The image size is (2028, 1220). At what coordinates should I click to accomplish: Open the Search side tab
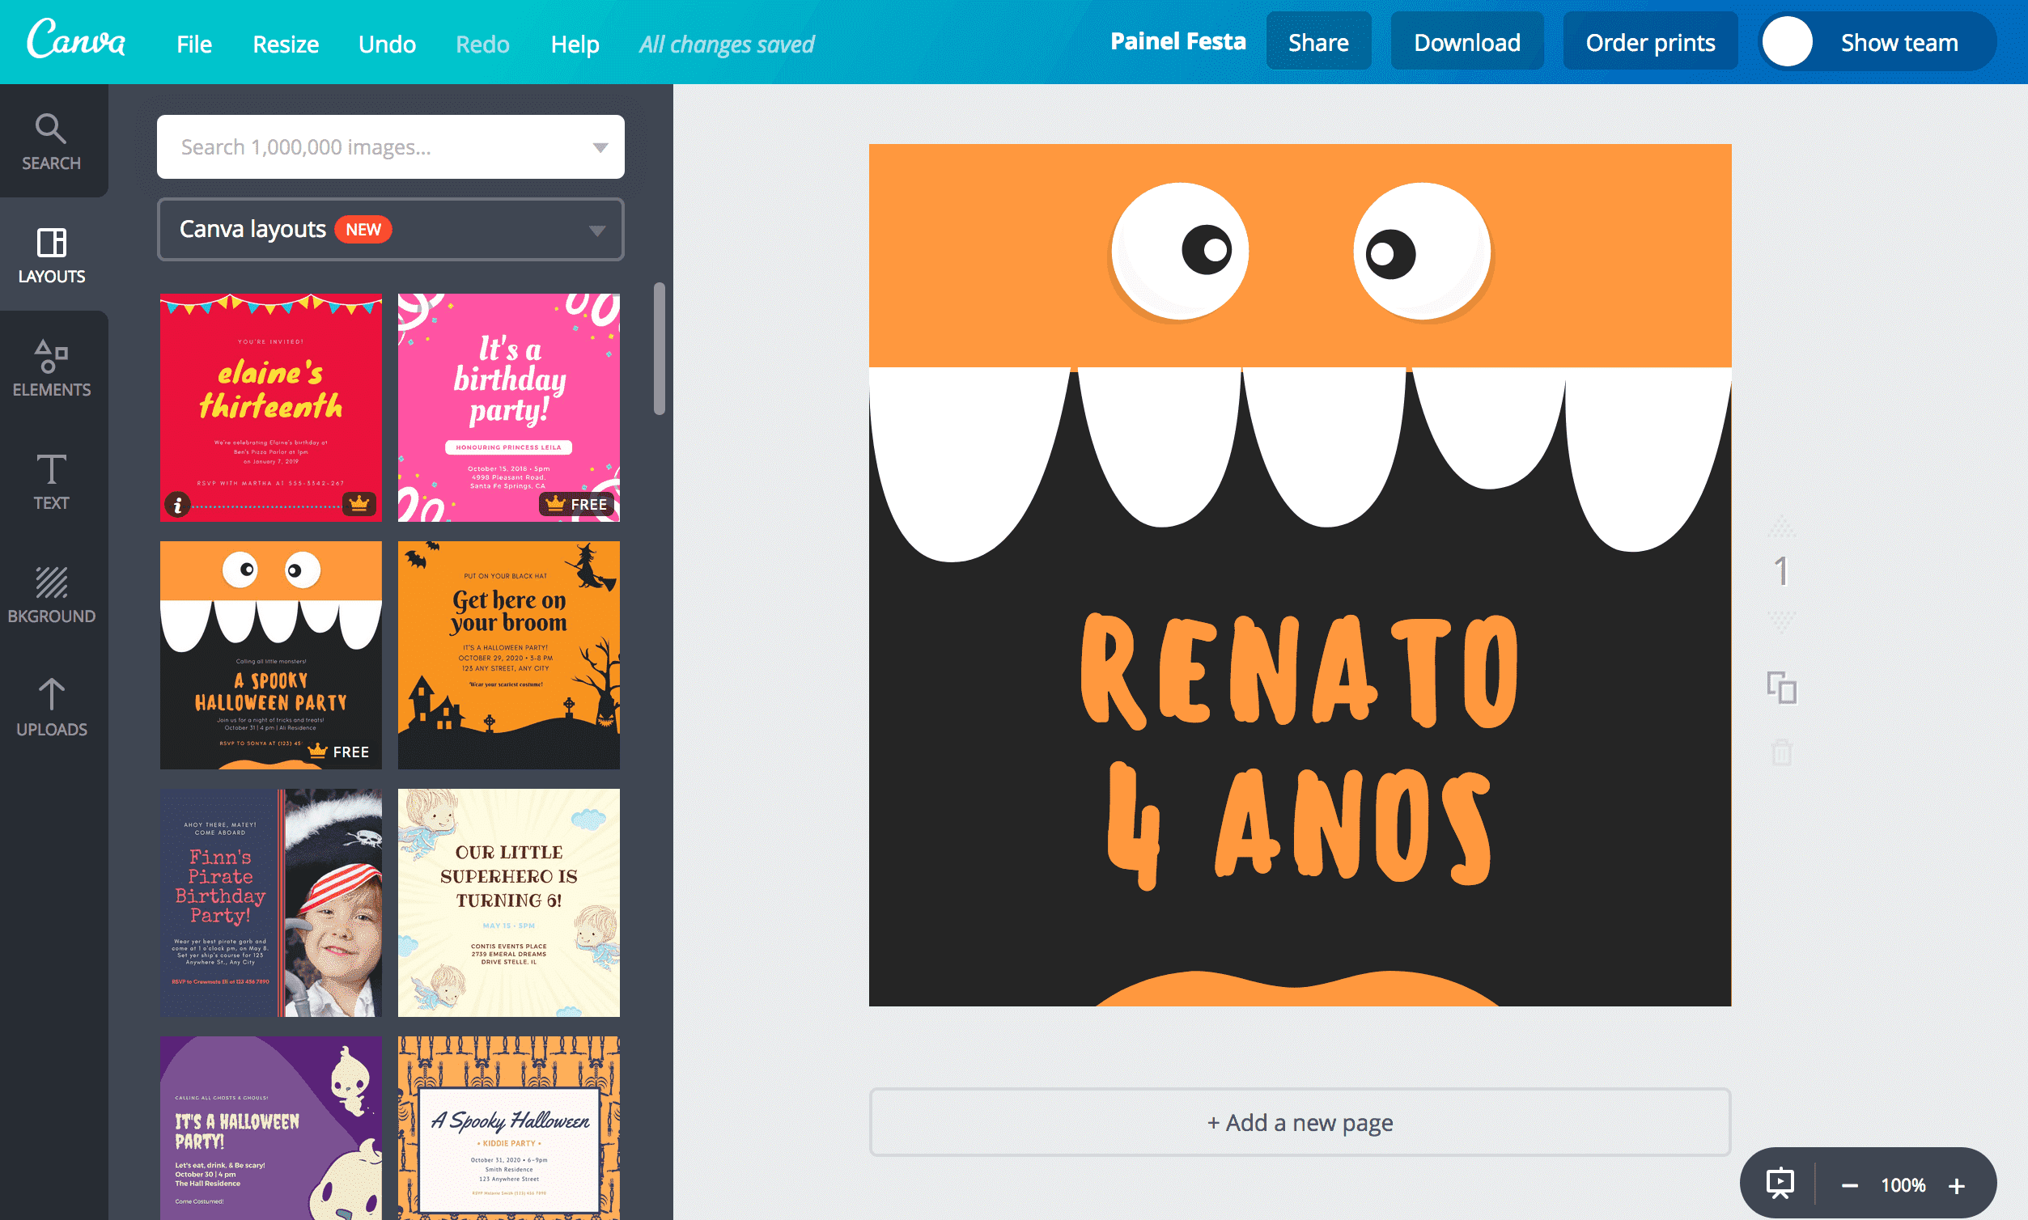coord(51,141)
